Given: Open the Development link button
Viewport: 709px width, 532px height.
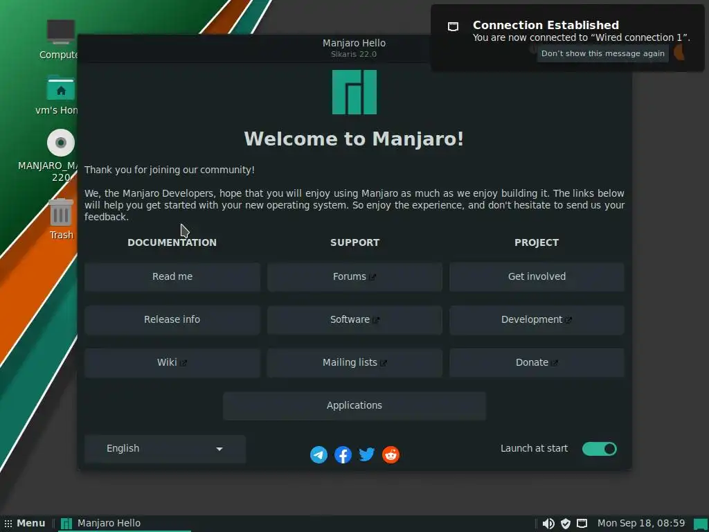Looking at the screenshot, I should pyautogui.click(x=537, y=319).
